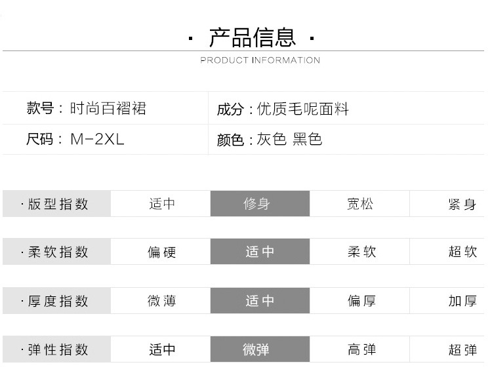The image size is (492, 373).
Task: Click the 优质毛呢面料 material text
Action: pos(302,109)
